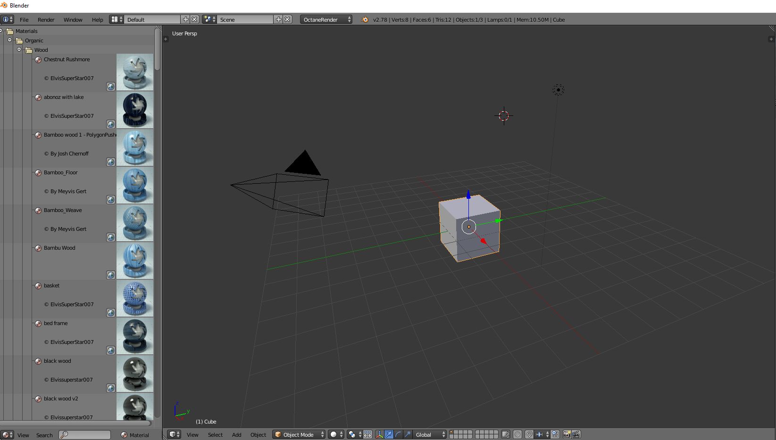Select the rotate manipulator icon

(398, 434)
